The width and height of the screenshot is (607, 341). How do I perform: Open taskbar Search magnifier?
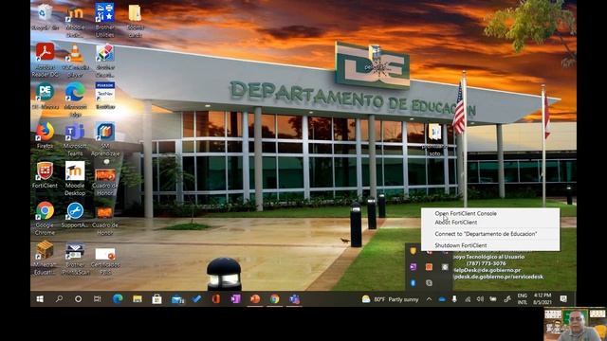(59, 299)
